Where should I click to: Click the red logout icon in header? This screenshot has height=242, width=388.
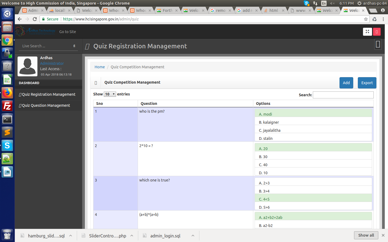click(x=377, y=32)
